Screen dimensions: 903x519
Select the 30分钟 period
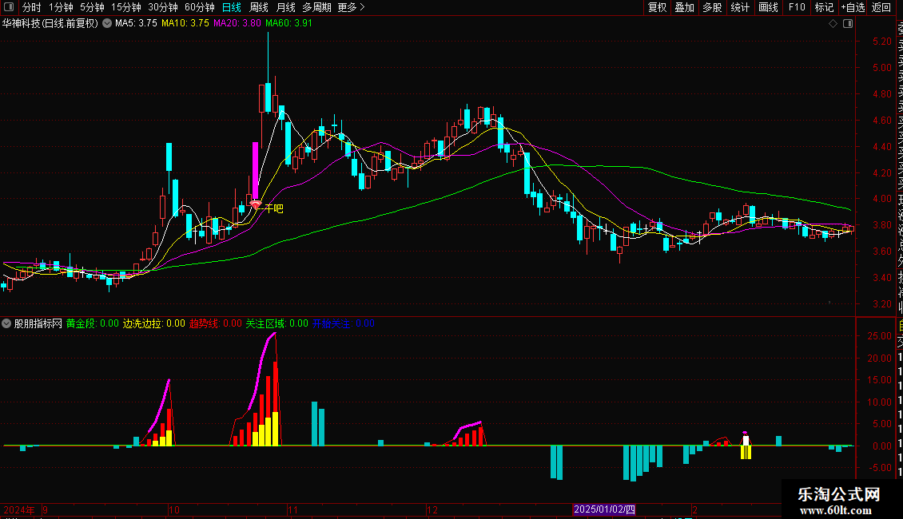pyautogui.click(x=163, y=7)
